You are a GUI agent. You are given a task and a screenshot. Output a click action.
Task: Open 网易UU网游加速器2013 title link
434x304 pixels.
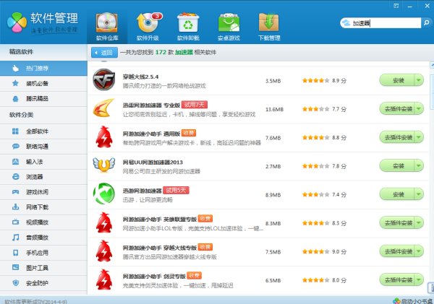(153, 162)
